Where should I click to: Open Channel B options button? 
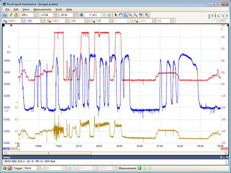[49, 21]
